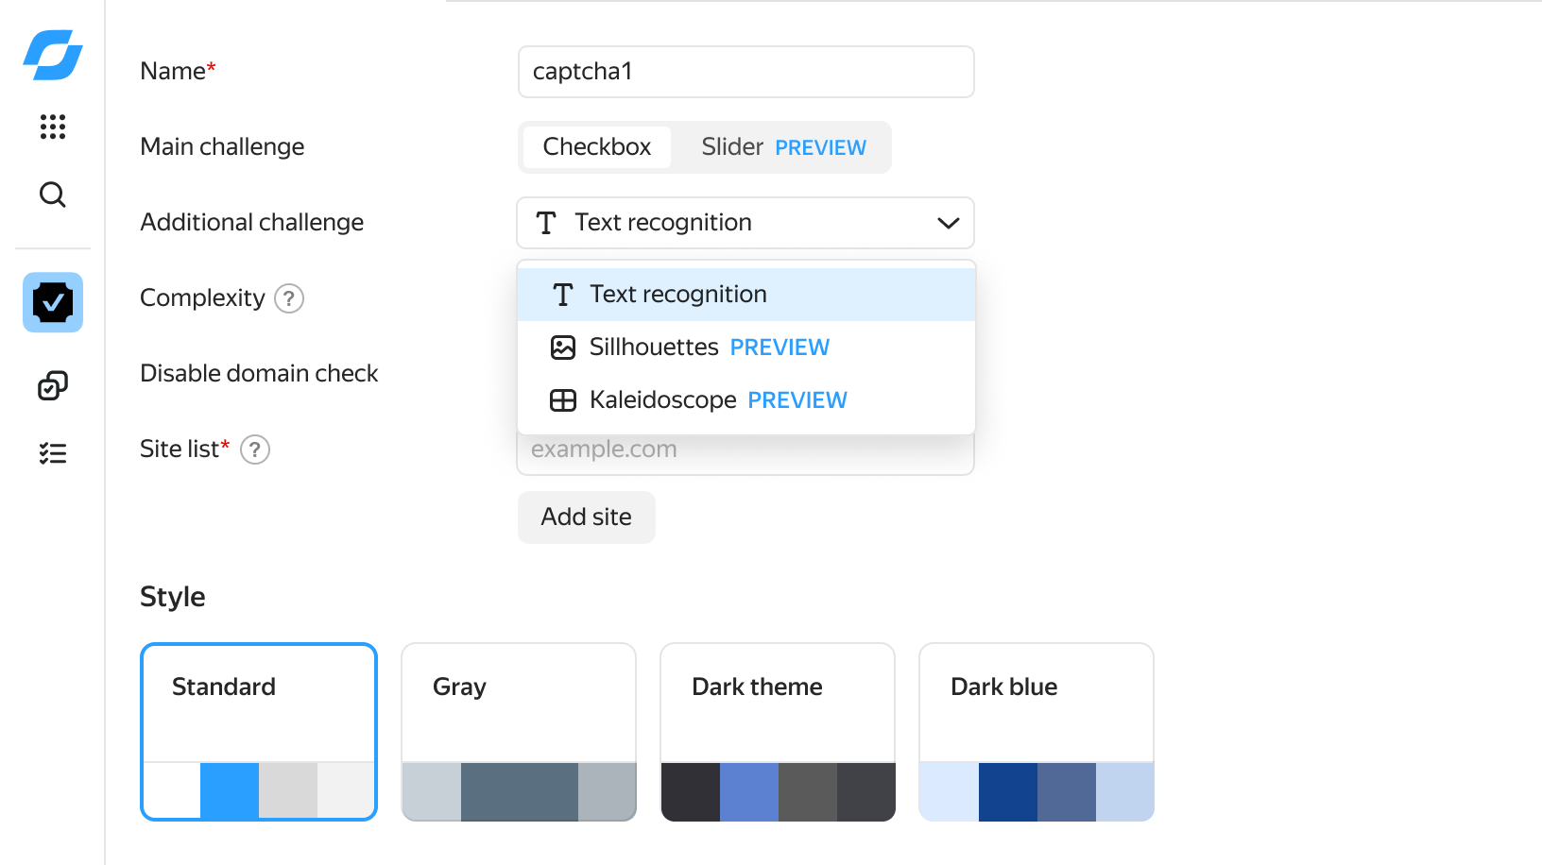This screenshot has width=1542, height=865.
Task: Select the Gray style card
Action: pos(519,732)
